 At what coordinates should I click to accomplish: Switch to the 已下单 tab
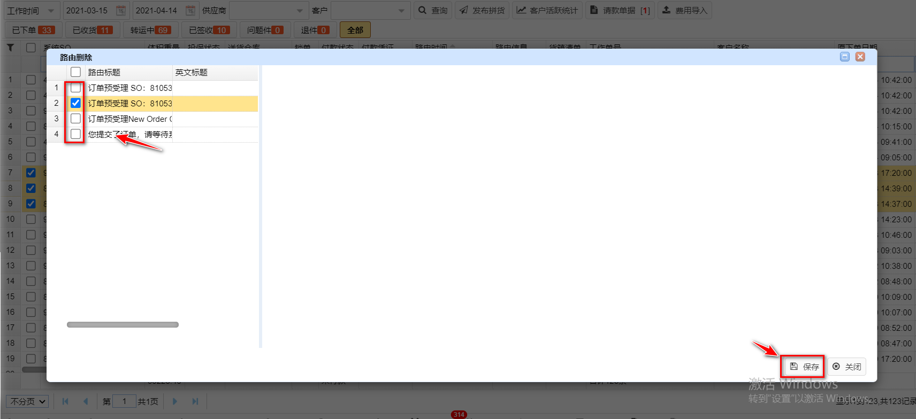pyautogui.click(x=33, y=30)
